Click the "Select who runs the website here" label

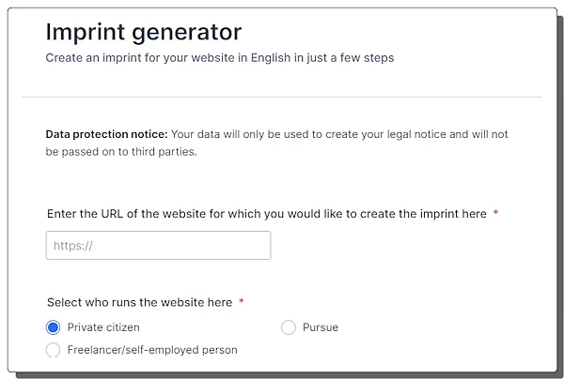tap(139, 302)
